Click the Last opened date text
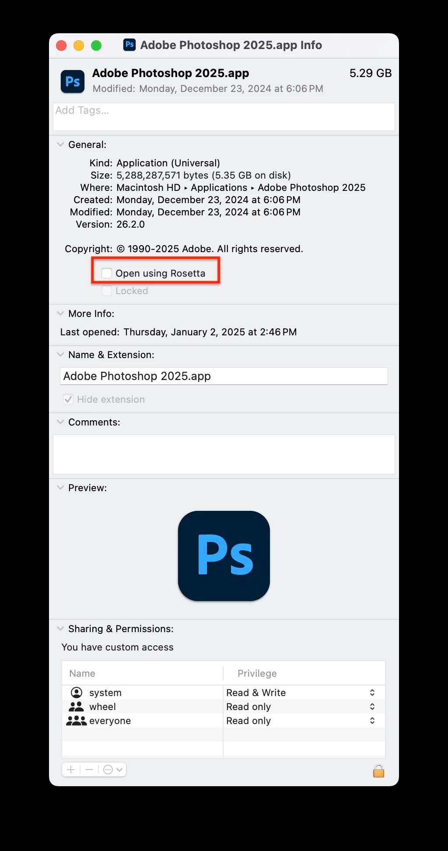 coord(210,332)
